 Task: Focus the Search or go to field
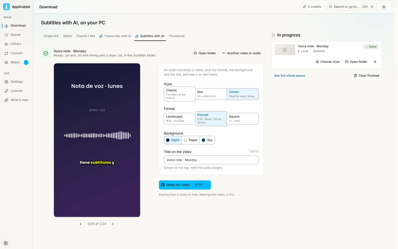click(352, 7)
